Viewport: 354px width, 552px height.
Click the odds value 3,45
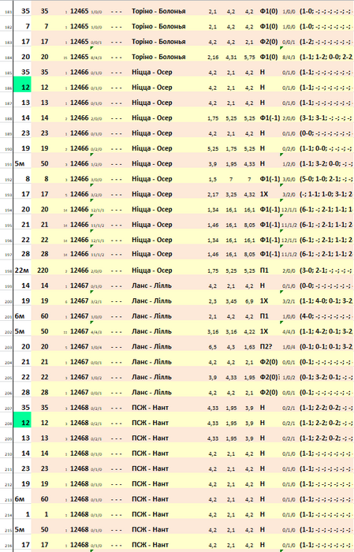231,301
